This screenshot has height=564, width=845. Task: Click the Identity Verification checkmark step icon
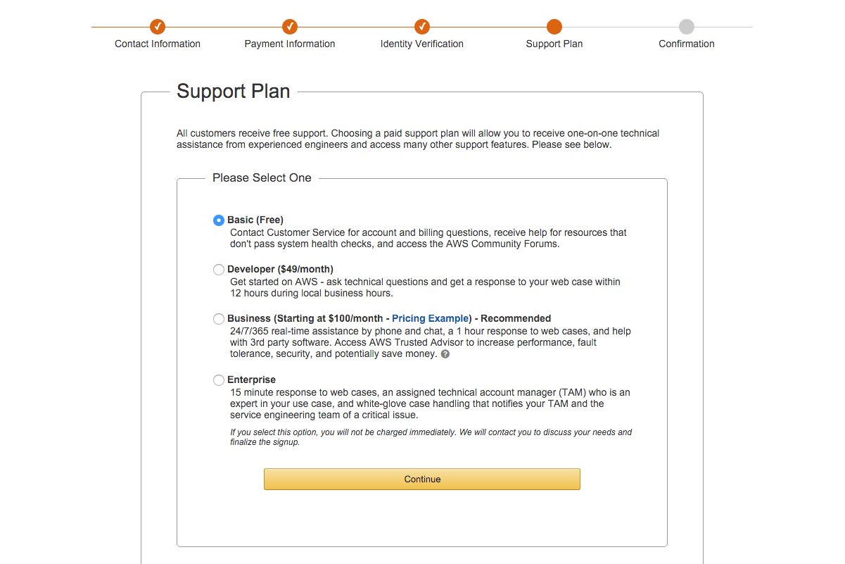click(x=422, y=27)
